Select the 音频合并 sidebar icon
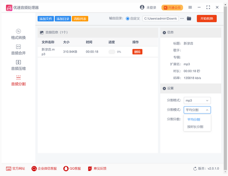The width and height of the screenshot is (228, 176). click(x=18, y=47)
